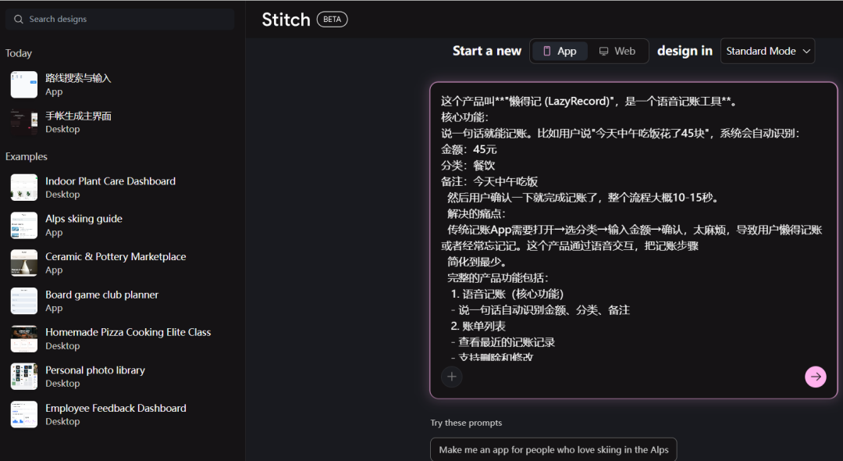Submit prompt with pink arrow button
Screen dimensions: 843x461
[x=815, y=377]
